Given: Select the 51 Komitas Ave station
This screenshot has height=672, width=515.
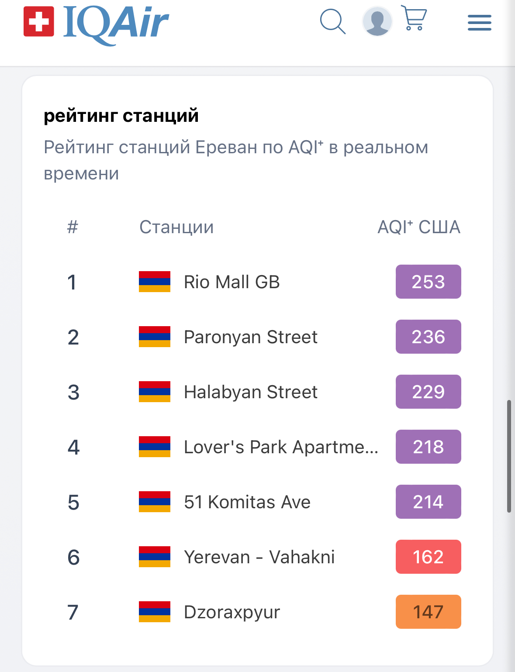Looking at the screenshot, I should (x=247, y=502).
